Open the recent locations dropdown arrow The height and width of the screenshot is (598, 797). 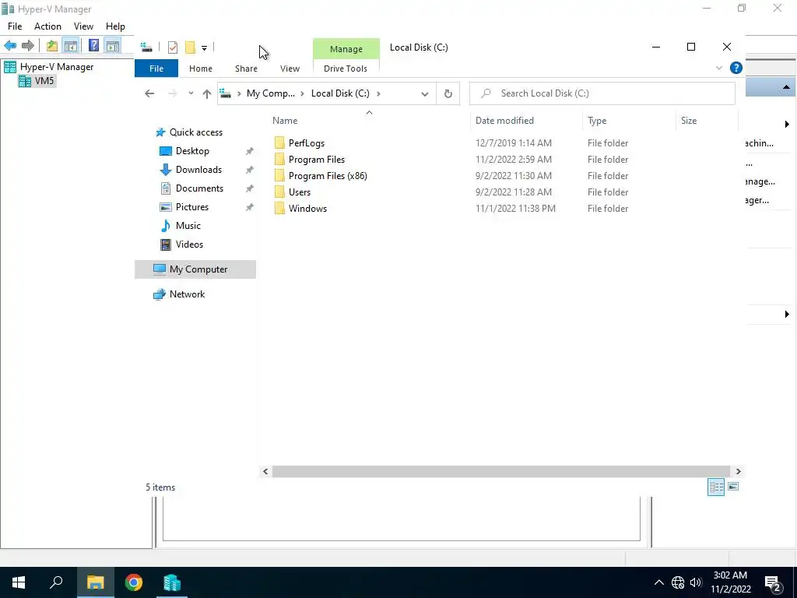click(191, 93)
